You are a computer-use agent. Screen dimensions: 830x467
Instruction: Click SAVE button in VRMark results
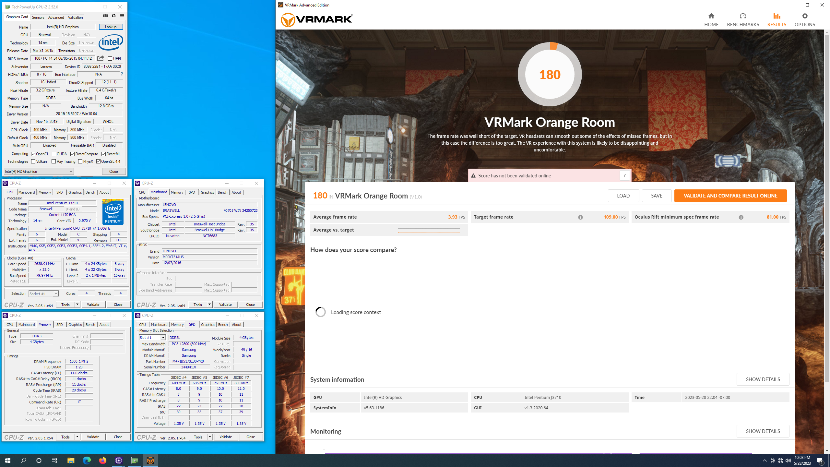coord(657,196)
